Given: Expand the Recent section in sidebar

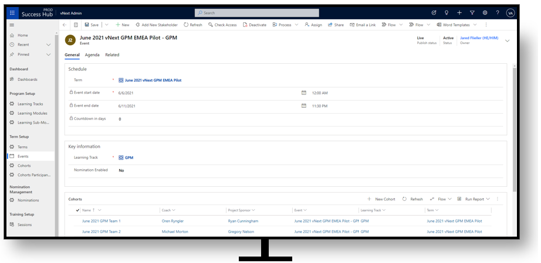Looking at the screenshot, I should click(x=49, y=45).
